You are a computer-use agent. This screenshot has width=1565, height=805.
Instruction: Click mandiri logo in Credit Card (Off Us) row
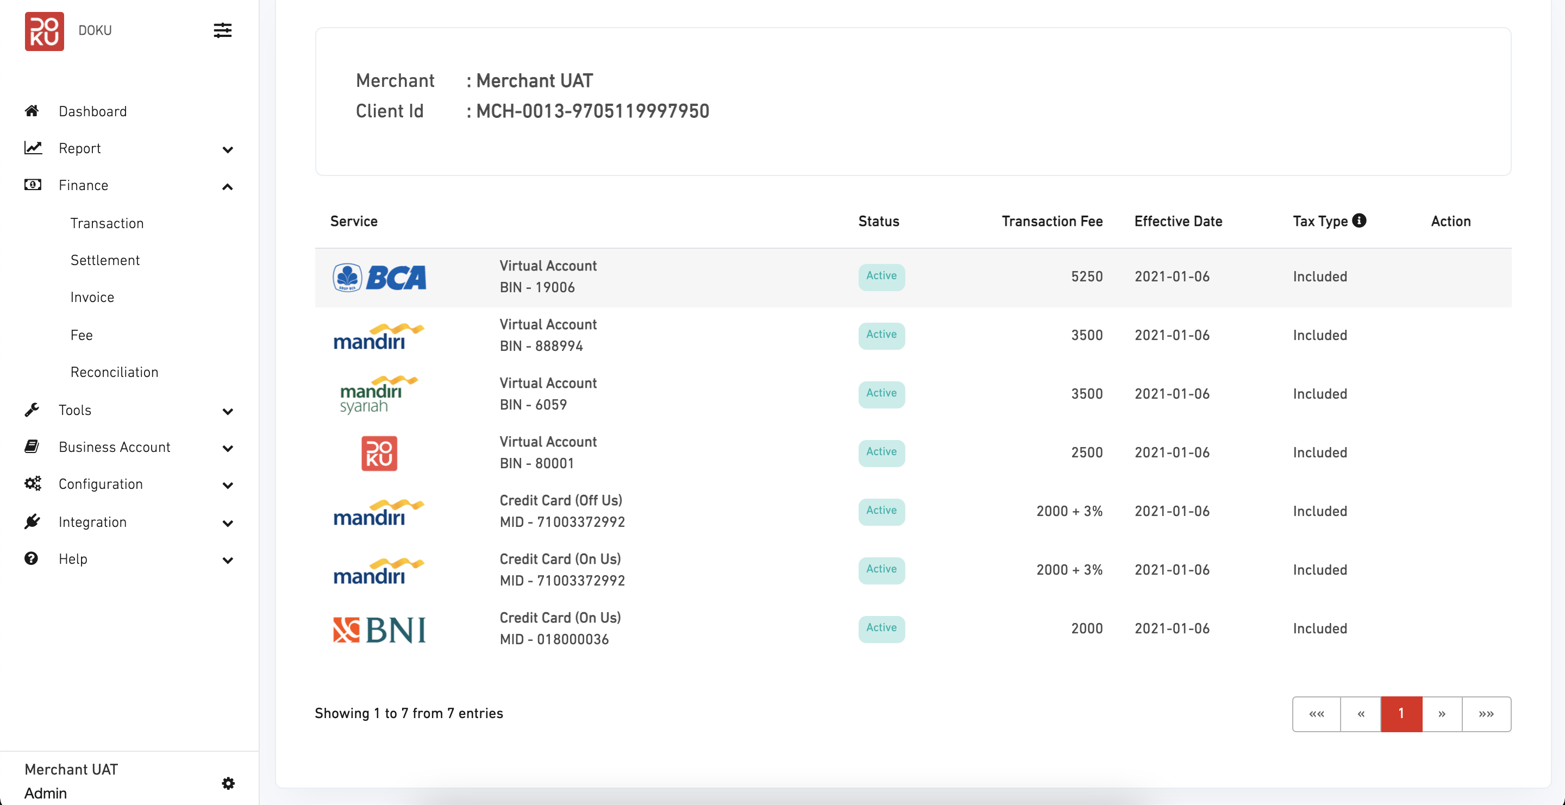pos(379,512)
